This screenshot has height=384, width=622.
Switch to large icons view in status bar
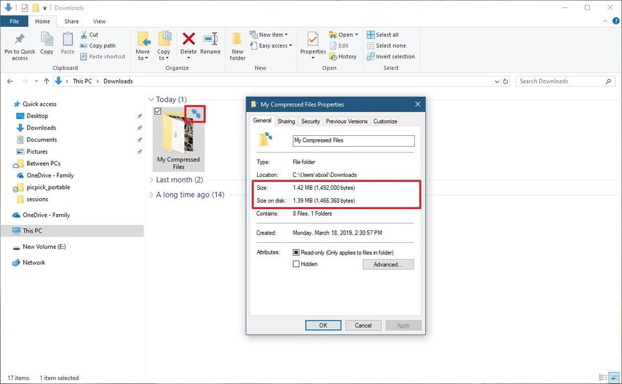[x=614, y=378]
